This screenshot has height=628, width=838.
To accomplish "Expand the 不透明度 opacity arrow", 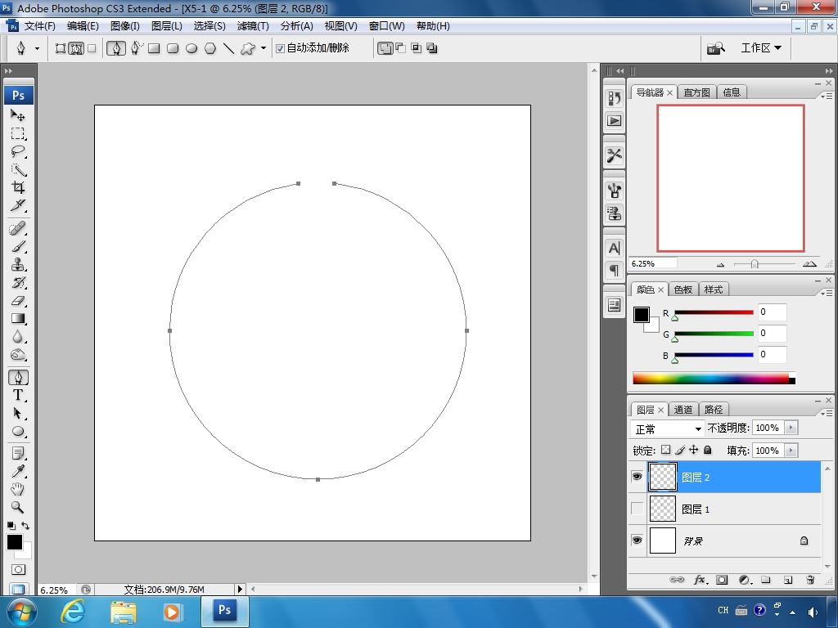I will [x=791, y=428].
